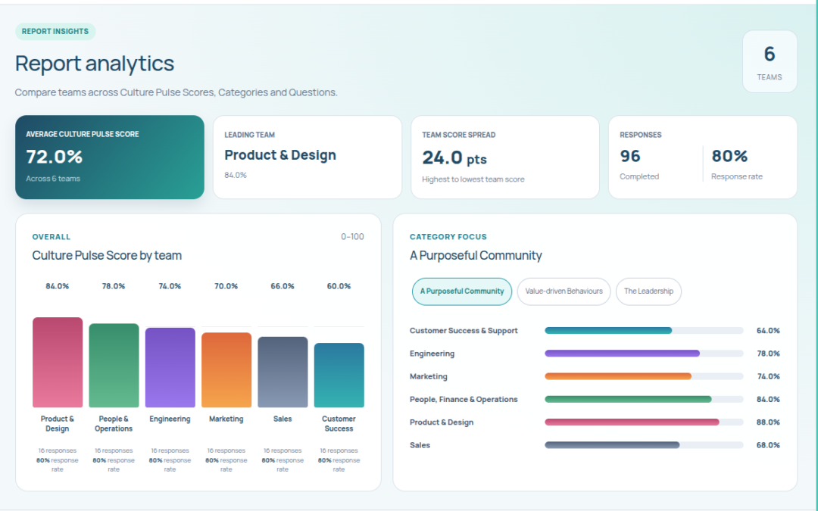The height and width of the screenshot is (511, 818).
Task: Click the '64.0%' value for Customer Success & Support
Action: (769, 331)
